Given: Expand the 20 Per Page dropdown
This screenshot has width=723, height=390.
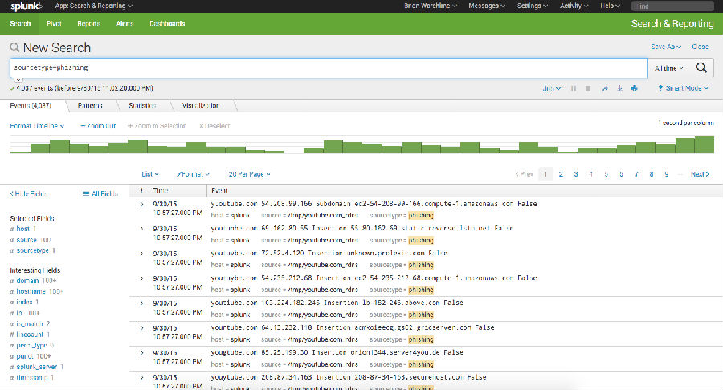Looking at the screenshot, I should tap(248, 174).
